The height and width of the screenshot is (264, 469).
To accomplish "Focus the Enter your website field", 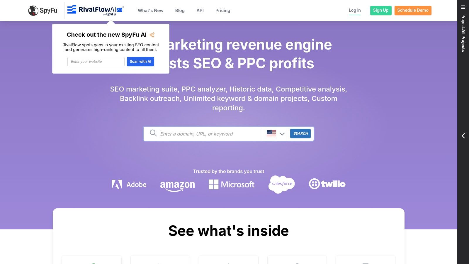I will click(96, 62).
